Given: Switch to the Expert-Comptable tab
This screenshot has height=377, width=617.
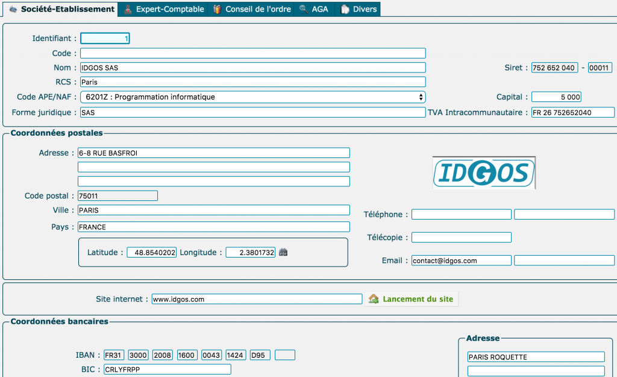Looking at the screenshot, I should pos(163,8).
